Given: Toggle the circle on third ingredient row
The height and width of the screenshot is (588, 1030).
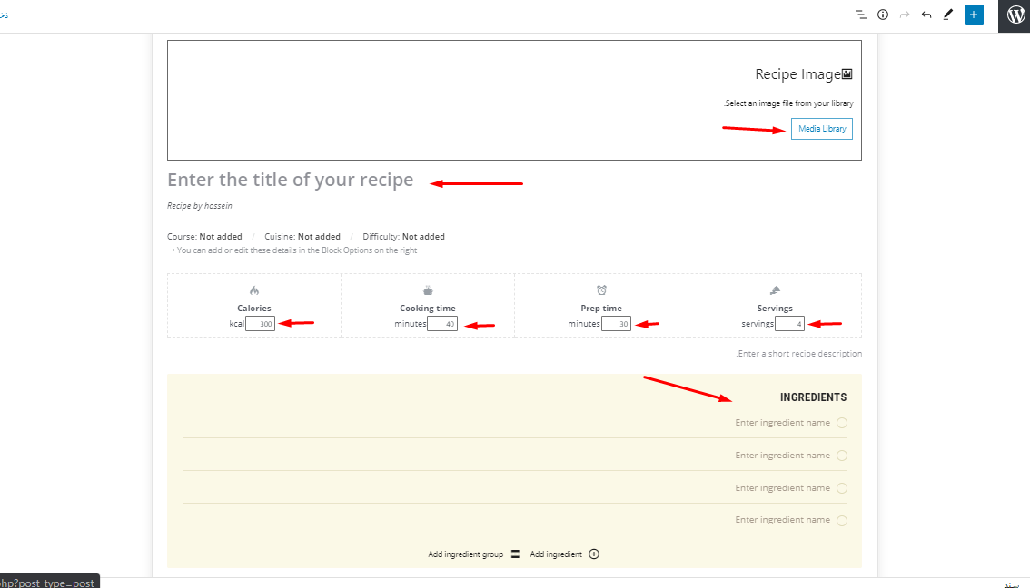Looking at the screenshot, I should coord(842,488).
